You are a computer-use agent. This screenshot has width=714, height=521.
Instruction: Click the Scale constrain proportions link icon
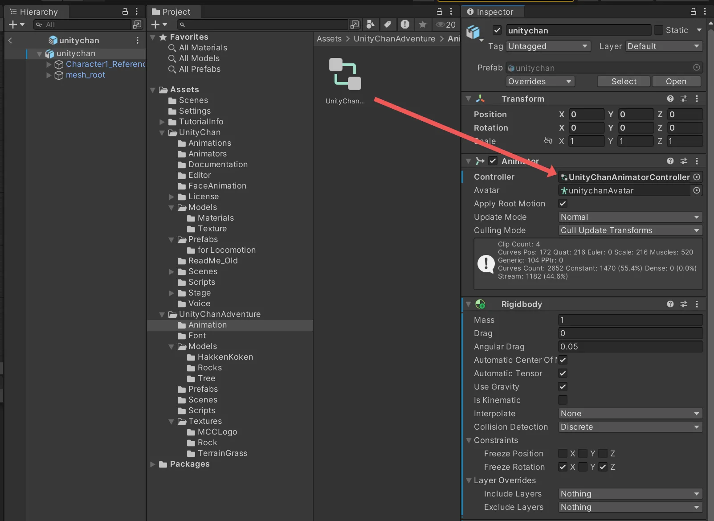548,141
